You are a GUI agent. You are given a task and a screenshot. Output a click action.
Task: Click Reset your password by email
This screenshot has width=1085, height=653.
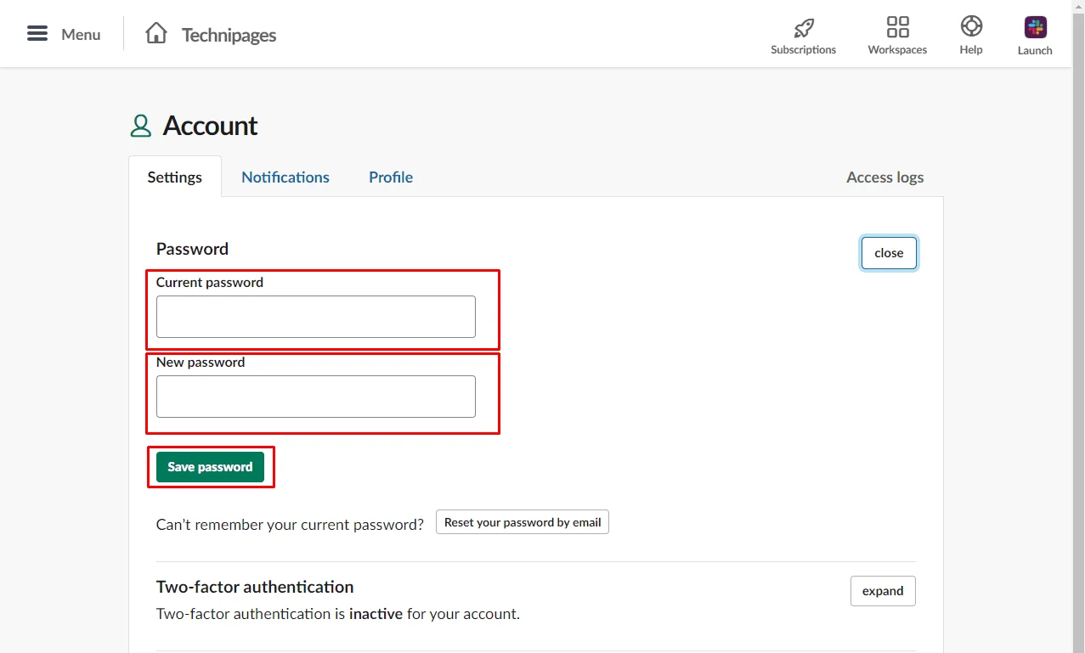[x=523, y=522]
